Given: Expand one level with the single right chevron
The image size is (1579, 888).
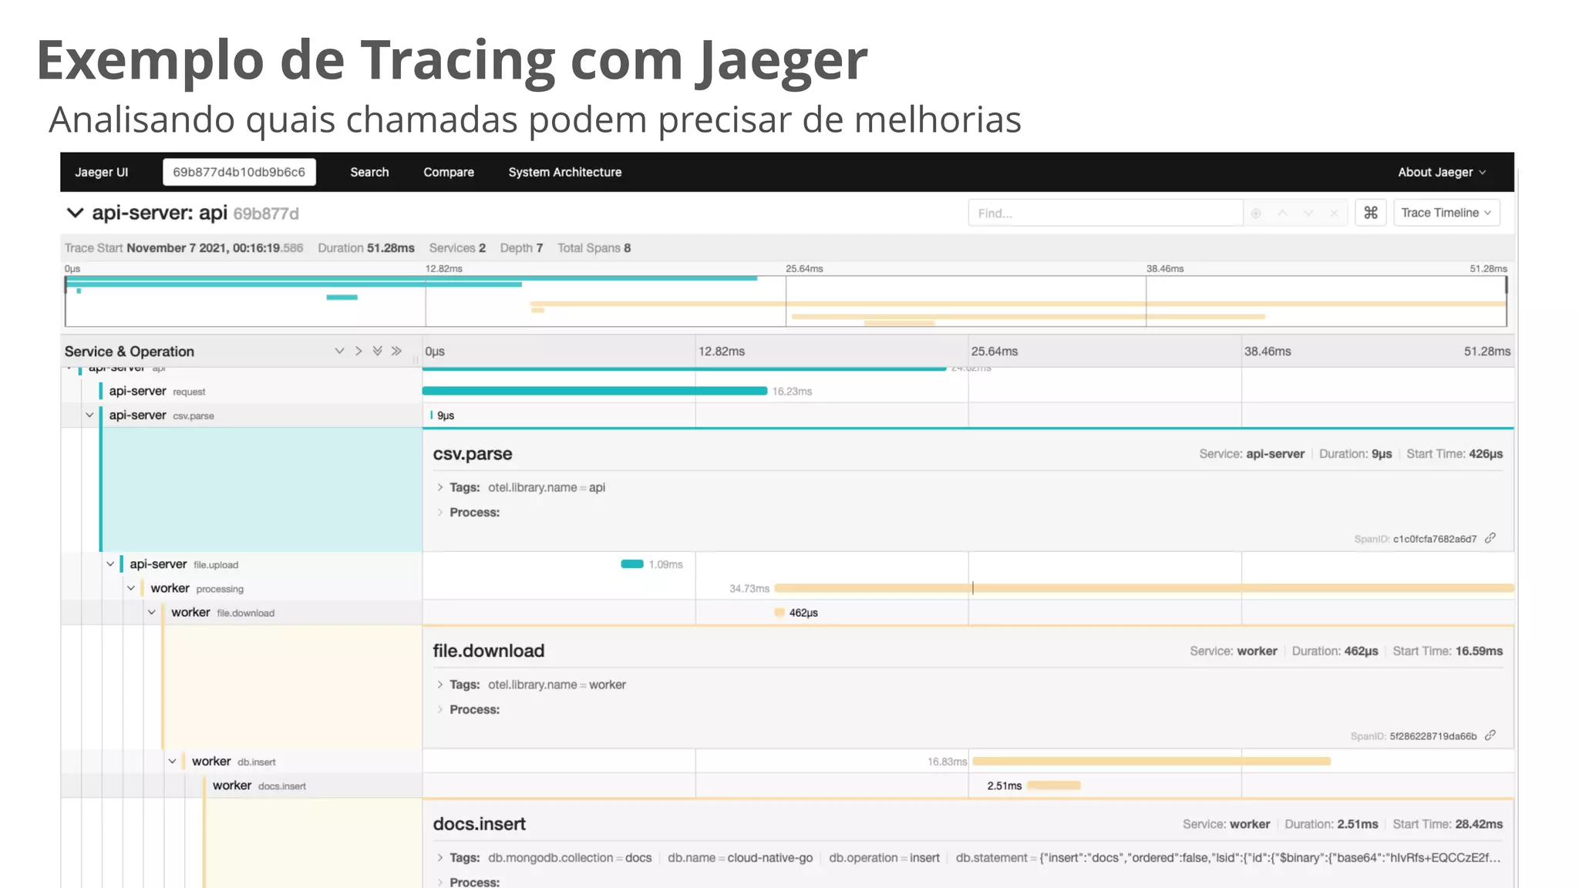Looking at the screenshot, I should tap(359, 351).
